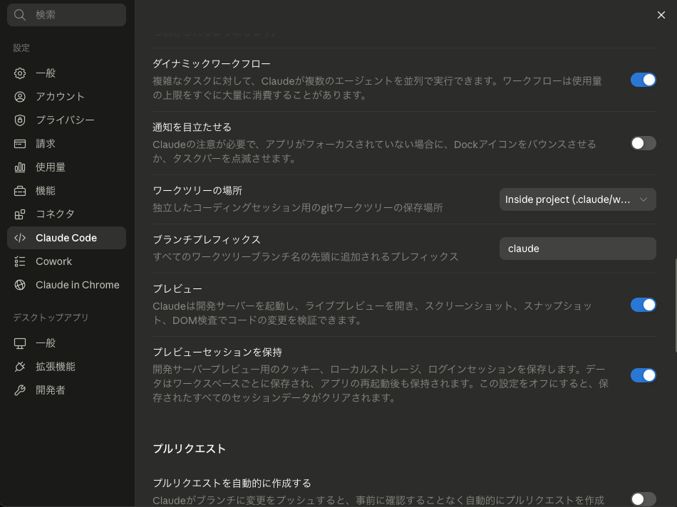Click the vertical scrollbar thumb on right

pyautogui.click(x=676, y=305)
